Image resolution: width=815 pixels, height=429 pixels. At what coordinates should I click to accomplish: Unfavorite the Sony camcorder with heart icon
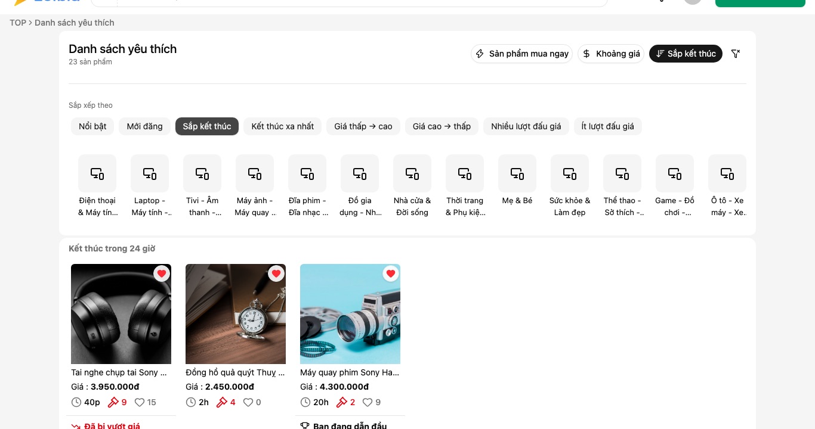[x=391, y=273]
